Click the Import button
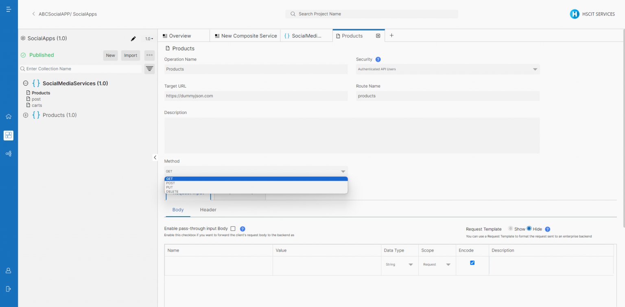 131,55
